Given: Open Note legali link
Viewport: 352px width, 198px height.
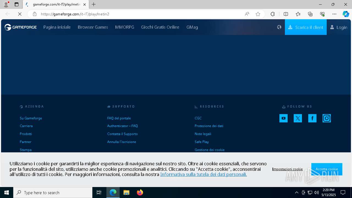Looking at the screenshot, I should coord(203,134).
